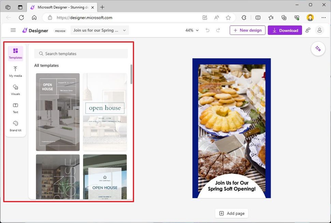The image size is (331, 223).
Task: Click the New design button
Action: (247, 30)
